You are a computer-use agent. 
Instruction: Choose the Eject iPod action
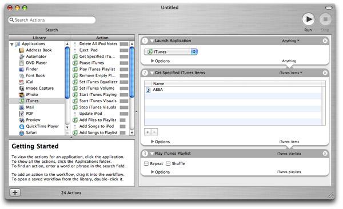tap(100, 50)
